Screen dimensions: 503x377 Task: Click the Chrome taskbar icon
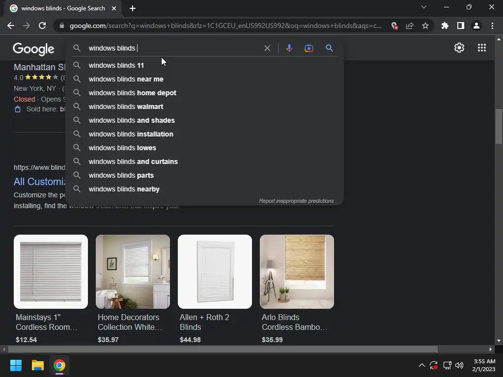(59, 365)
